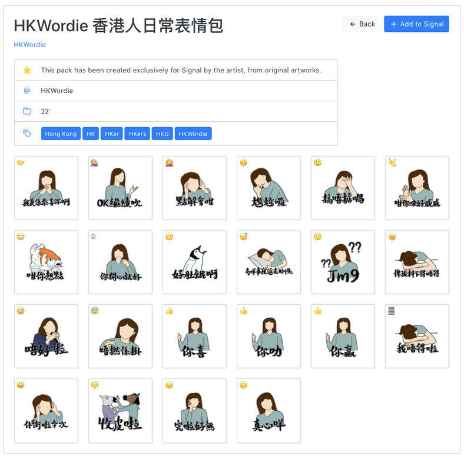Click the emoji on the OK繼續吹 sticker
Screen dimensions: 464x459
pyautogui.click(x=95, y=162)
